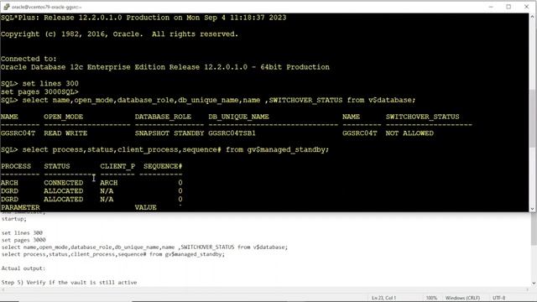Click 'Step 5) Verify if the vault' line
The image size is (537, 302).
tap(69, 283)
